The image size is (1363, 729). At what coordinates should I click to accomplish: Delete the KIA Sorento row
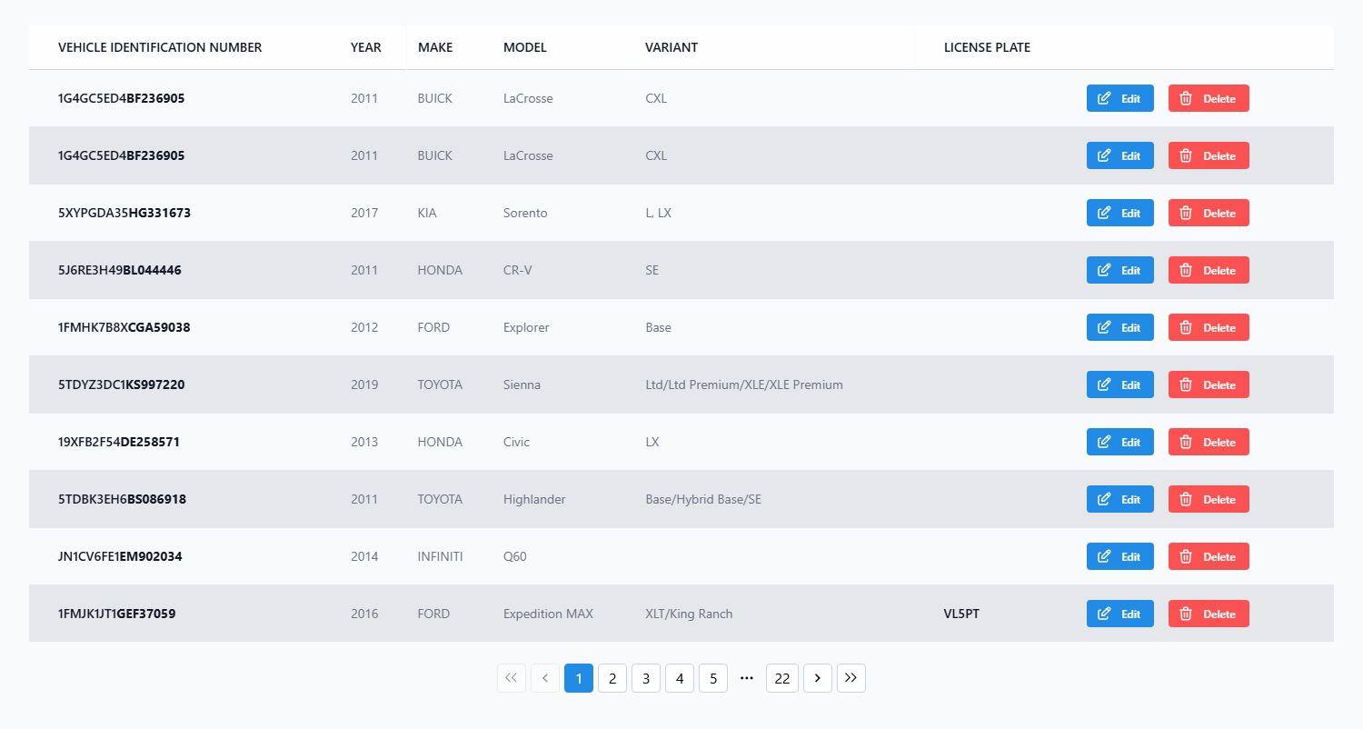1209,213
